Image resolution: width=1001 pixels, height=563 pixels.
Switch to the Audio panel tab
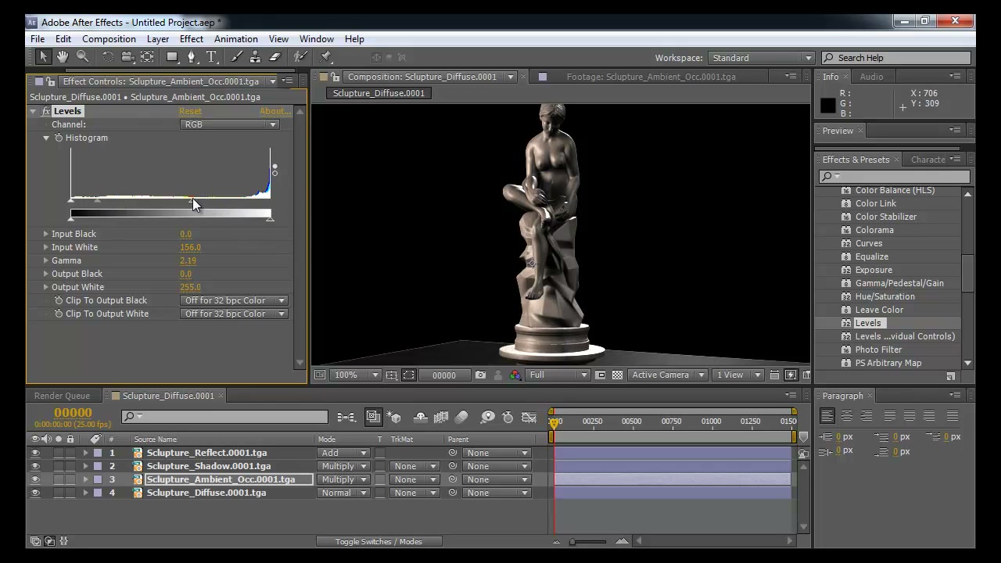click(871, 77)
